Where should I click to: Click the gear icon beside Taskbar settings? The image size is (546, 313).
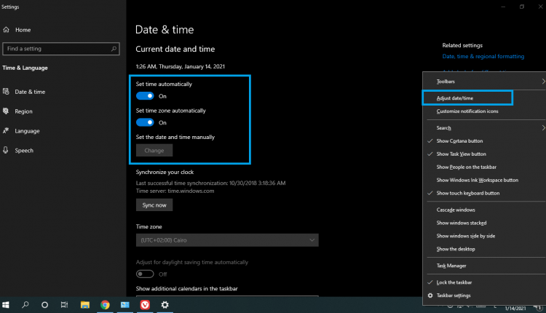point(430,296)
